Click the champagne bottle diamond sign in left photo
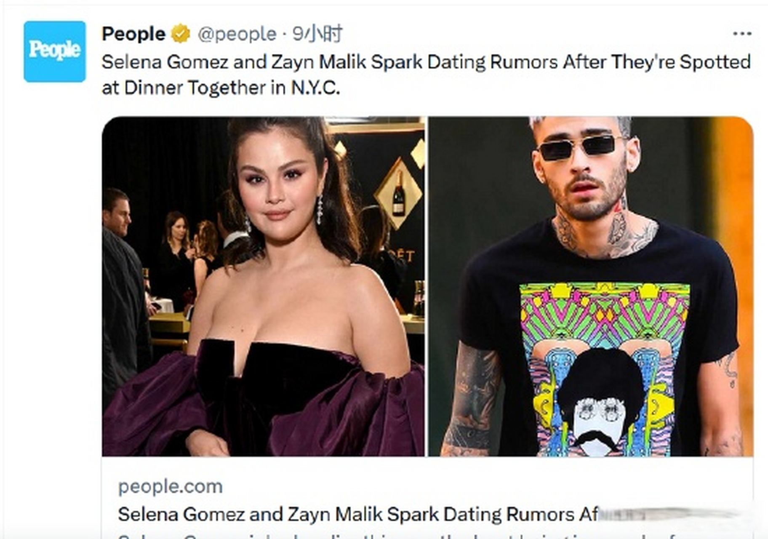This screenshot has height=539, width=768. pyautogui.click(x=398, y=193)
